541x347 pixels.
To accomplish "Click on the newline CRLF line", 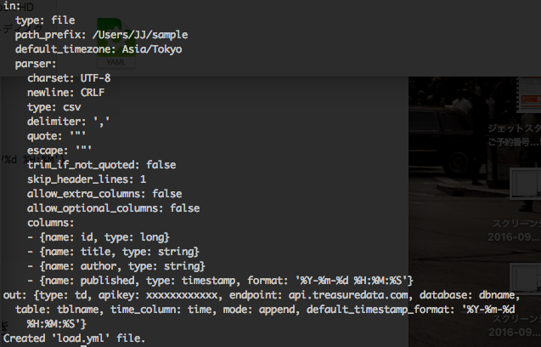I will click(65, 93).
